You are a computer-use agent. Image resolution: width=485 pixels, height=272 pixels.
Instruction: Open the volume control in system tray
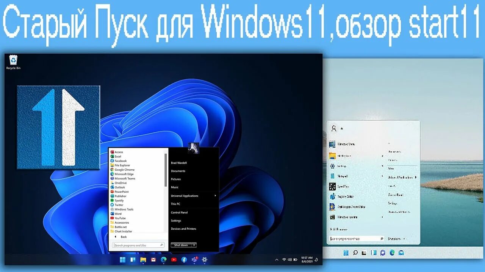click(290, 260)
